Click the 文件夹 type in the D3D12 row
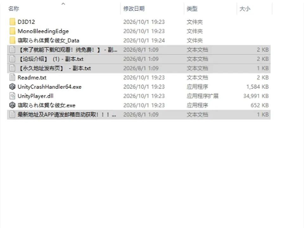This screenshot has width=304, height=228. pos(195,22)
